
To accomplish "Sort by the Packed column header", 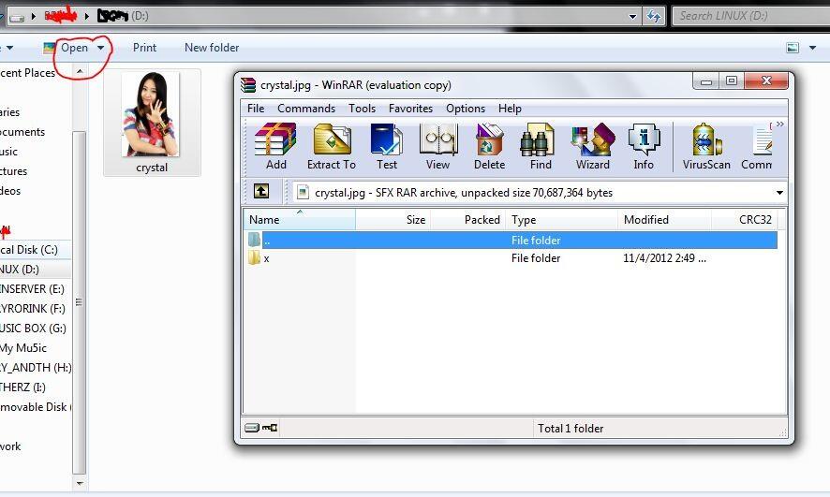I will point(468,219).
